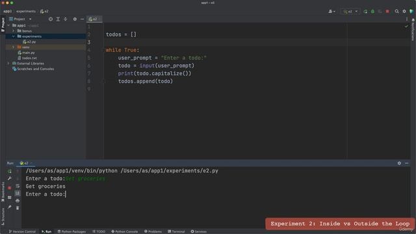
Task: Open Python Console tool tab
Action: click(124, 231)
